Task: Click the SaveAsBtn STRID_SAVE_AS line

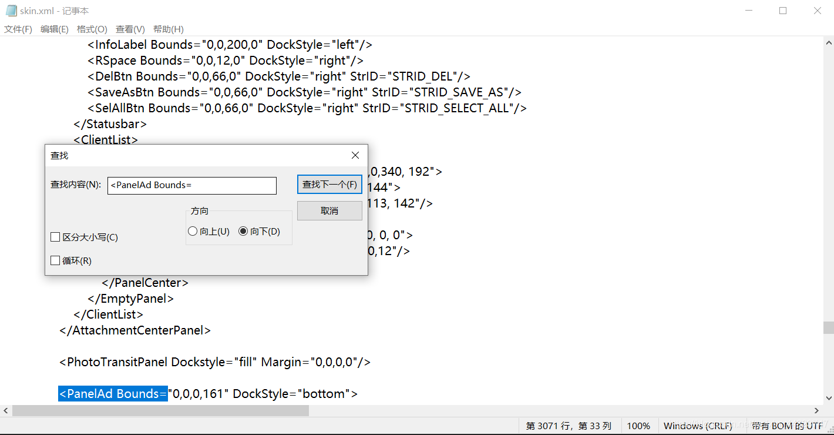Action: pos(305,92)
